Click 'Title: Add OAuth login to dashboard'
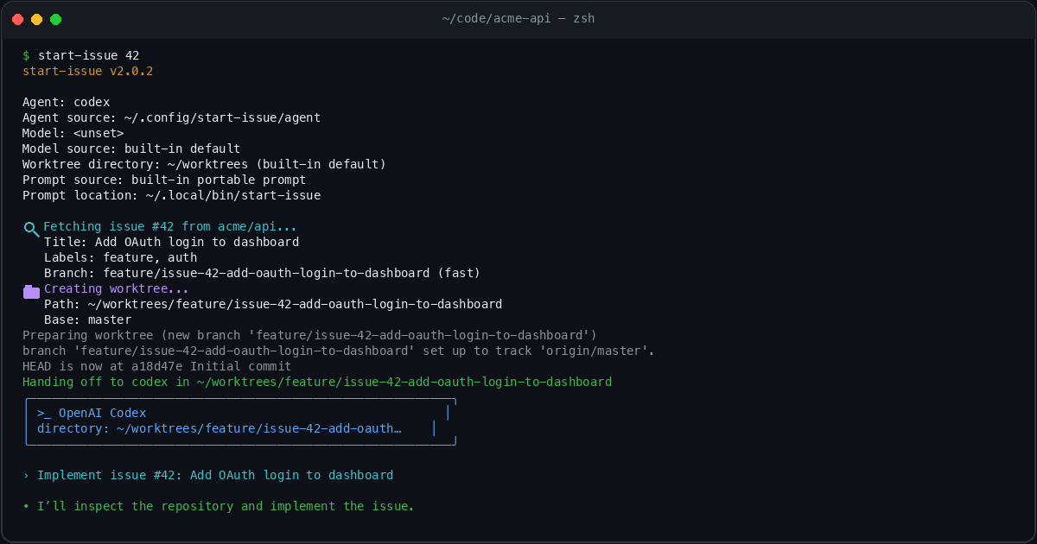Image resolution: width=1037 pixels, height=544 pixels. click(x=171, y=242)
